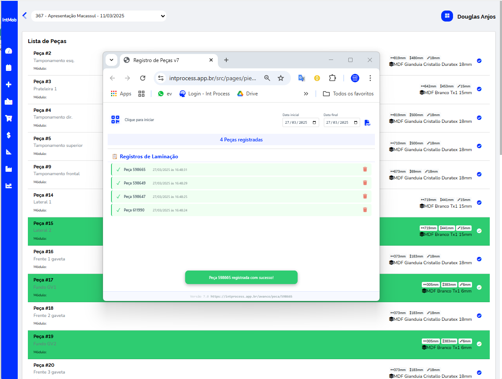Click the plus icon in blue sidebar
The image size is (502, 379).
coord(8,84)
